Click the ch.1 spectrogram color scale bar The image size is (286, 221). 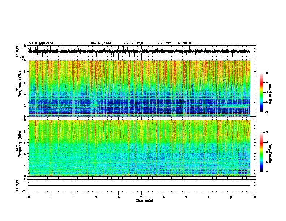click(261, 92)
